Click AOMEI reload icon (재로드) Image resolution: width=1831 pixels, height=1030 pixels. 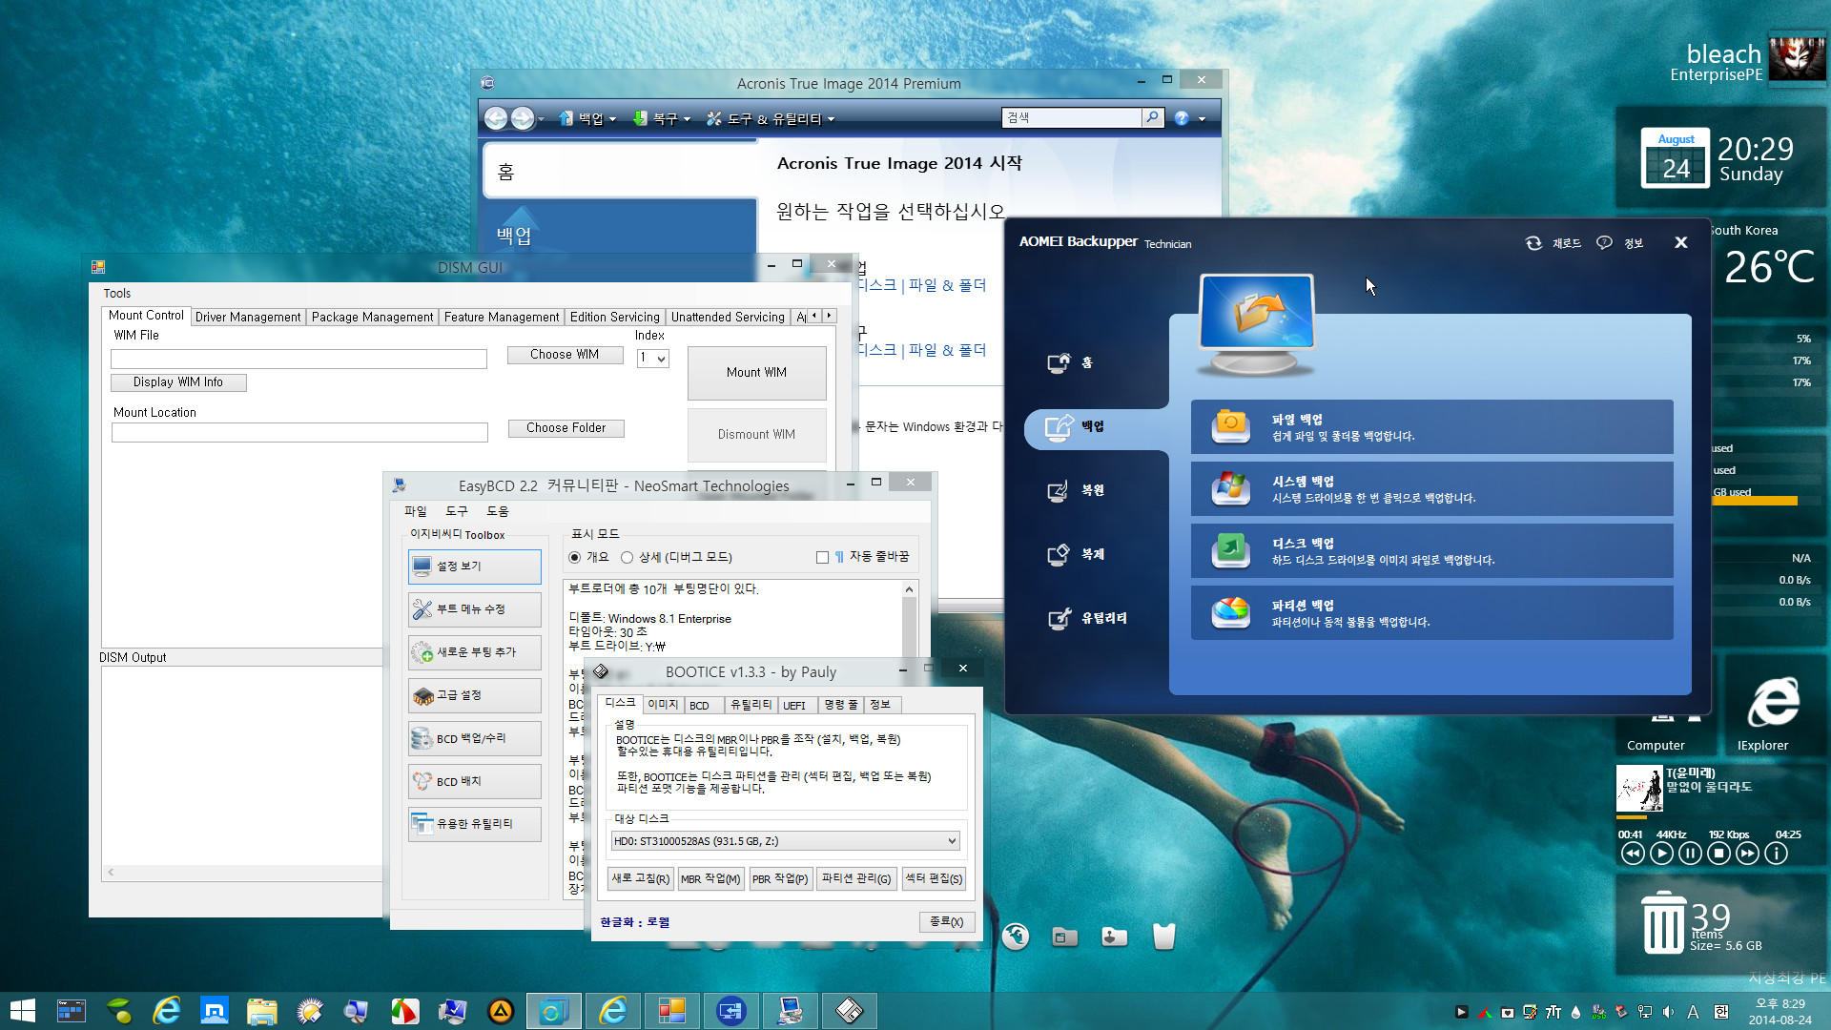(x=1533, y=243)
